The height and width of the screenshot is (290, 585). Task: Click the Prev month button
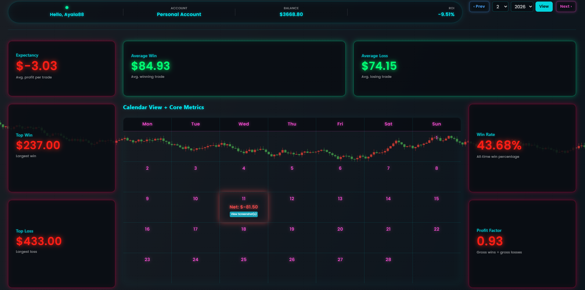(x=479, y=6)
